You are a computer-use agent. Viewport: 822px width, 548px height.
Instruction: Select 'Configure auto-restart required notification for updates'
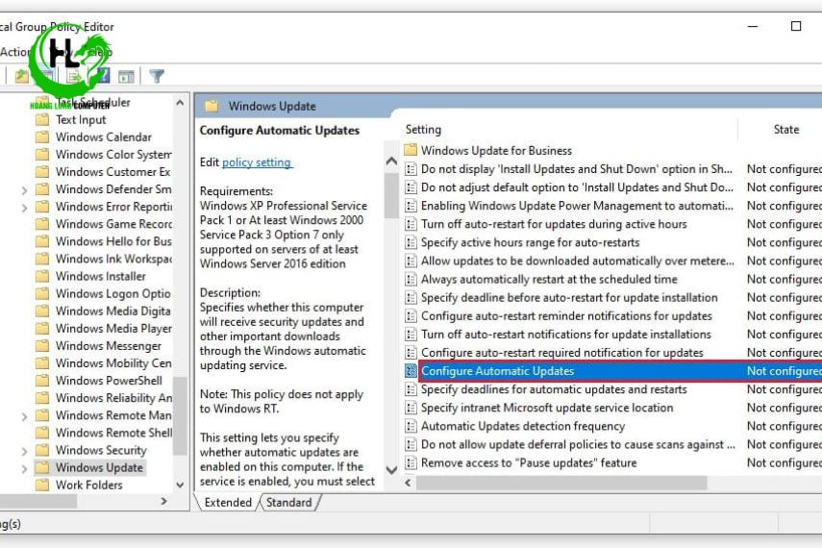562,353
